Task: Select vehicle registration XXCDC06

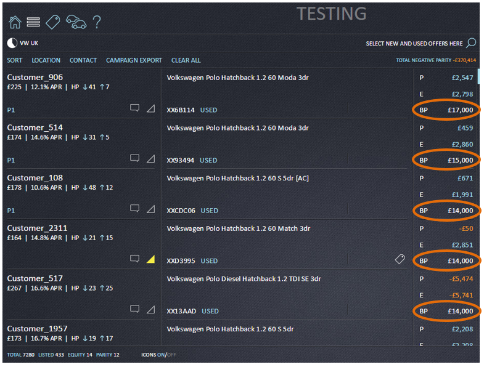Action: 181,211
